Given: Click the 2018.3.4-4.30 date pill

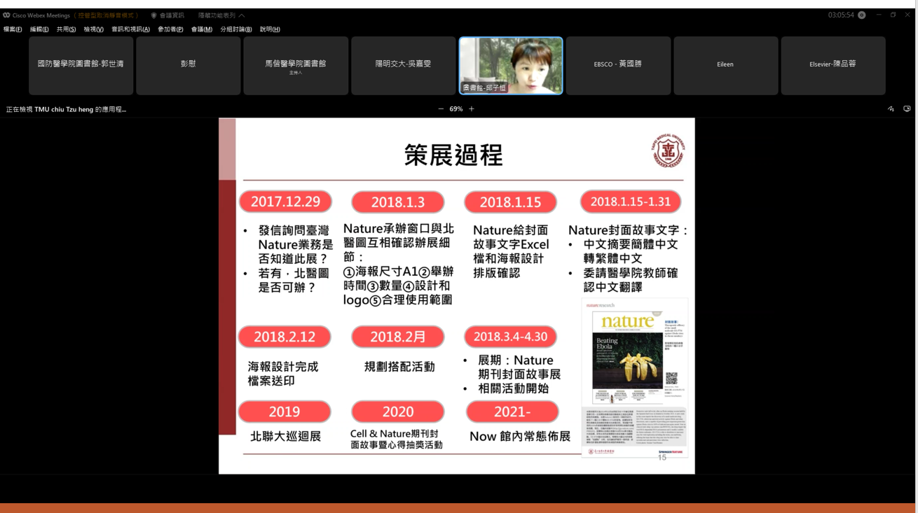Looking at the screenshot, I should point(510,337).
